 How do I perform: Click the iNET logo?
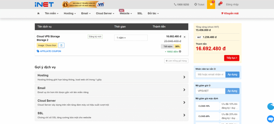44,5
